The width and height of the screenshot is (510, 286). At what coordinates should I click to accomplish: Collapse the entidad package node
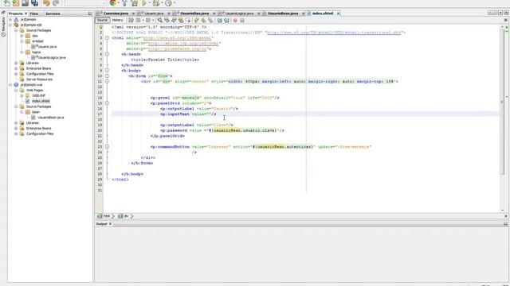(22, 41)
